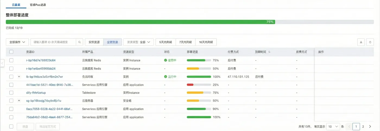Click the download export icon

(x=361, y=42)
